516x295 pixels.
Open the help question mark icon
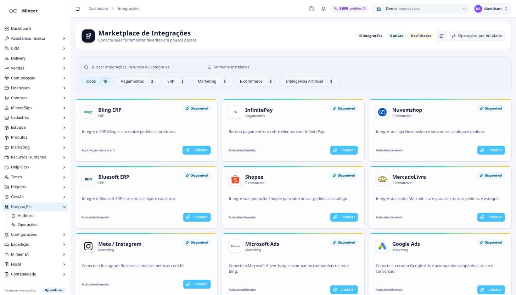point(312,9)
